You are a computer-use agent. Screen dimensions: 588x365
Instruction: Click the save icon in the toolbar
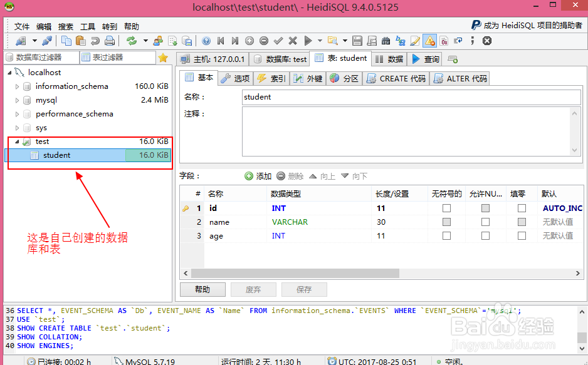pos(356,40)
